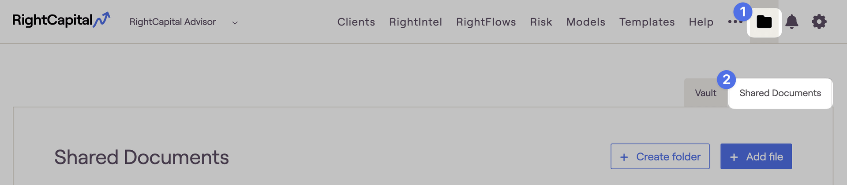847x185 pixels.
Task: Click the plus icon on Create folder
Action: (624, 157)
